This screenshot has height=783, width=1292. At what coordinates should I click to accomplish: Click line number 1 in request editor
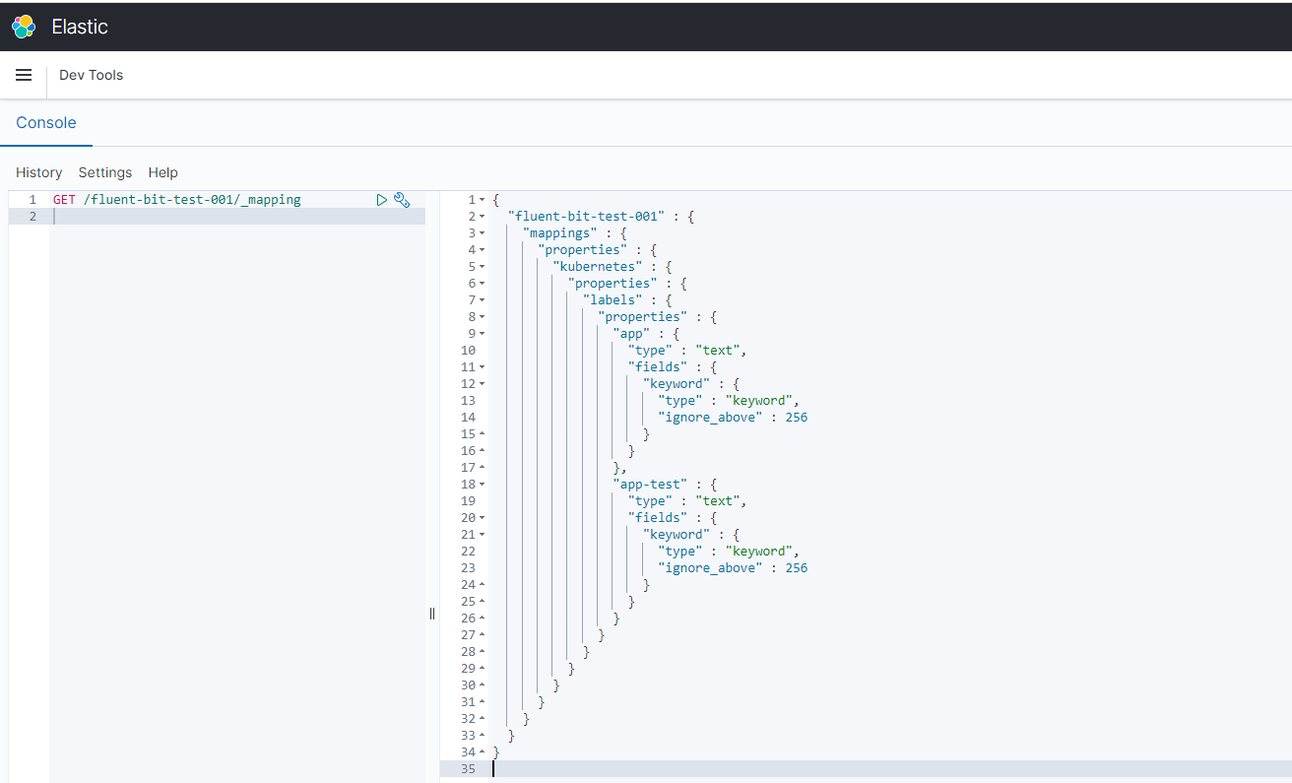(x=32, y=200)
